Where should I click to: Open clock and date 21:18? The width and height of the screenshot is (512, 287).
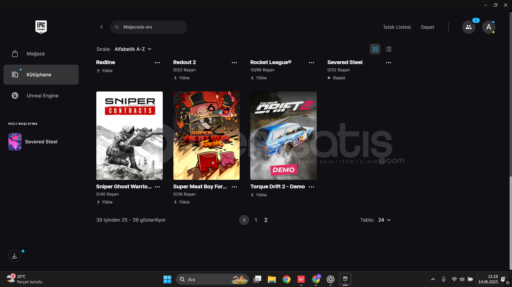[488, 279]
